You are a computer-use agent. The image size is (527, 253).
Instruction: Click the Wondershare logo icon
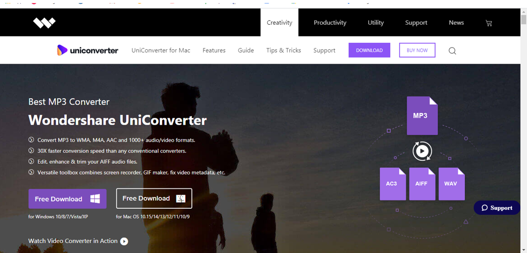coord(44,23)
